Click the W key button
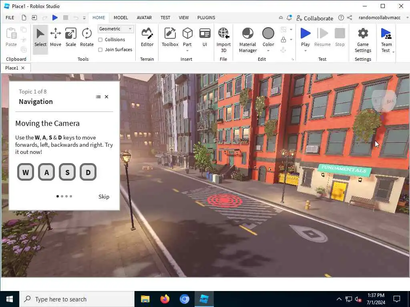410x307 pixels. pyautogui.click(x=26, y=172)
